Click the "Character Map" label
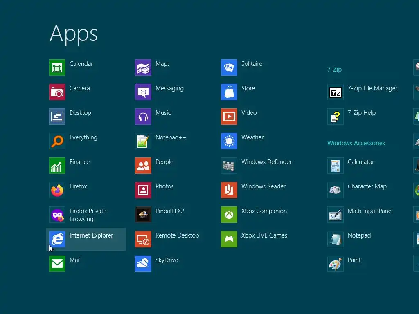 click(x=367, y=186)
